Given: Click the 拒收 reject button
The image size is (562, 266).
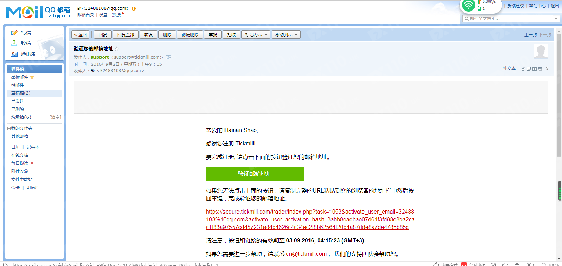Looking at the screenshot, I should click(x=231, y=34).
